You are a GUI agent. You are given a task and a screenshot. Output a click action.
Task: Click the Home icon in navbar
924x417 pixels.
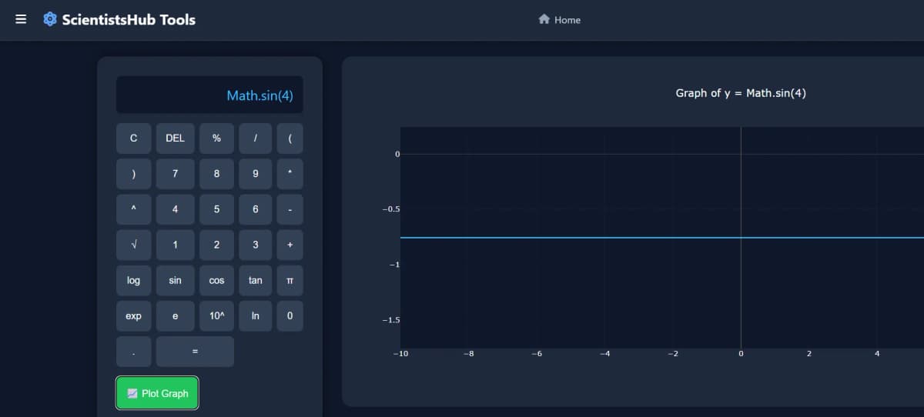[544, 19]
